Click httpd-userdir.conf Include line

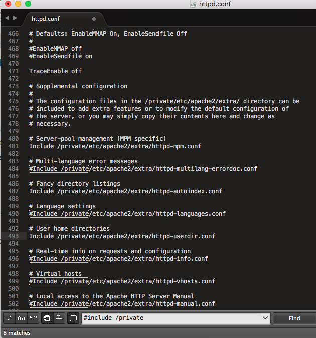click(x=122, y=236)
